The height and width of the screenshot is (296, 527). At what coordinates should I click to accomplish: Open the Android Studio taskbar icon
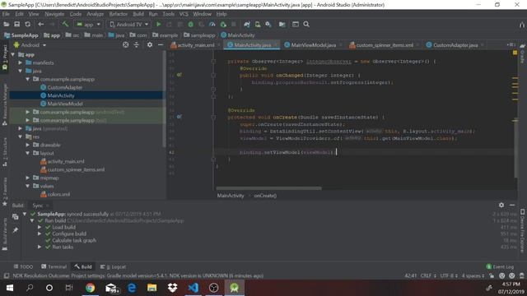coord(234,288)
